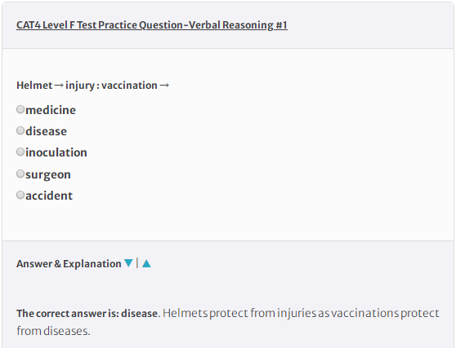Image resolution: width=456 pixels, height=348 pixels.
Task: Choose the disease radio option
Action: (20, 130)
